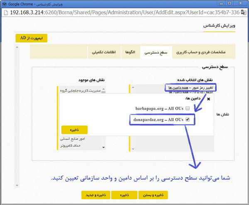Uncheck the danapardaz.org – All OUs checkbox
Screen dimensions: 249x205
(x=188, y=120)
